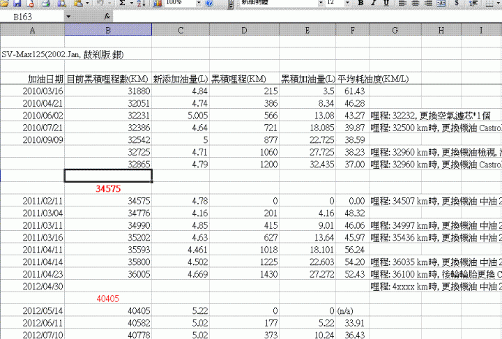Screen dimensions: 502x339
Task: Open the font size 12 dropdown
Action: (x=347, y=3)
